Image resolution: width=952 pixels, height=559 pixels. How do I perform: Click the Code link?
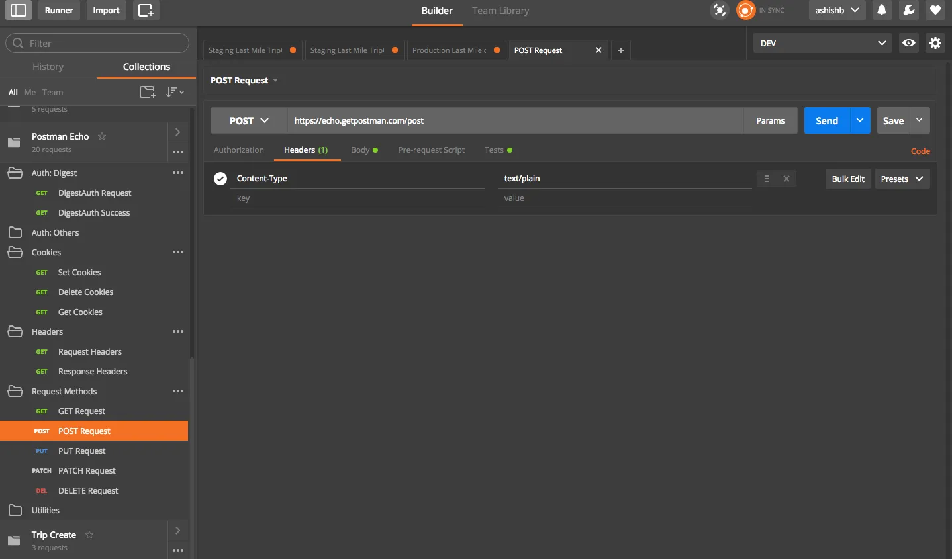click(x=920, y=151)
